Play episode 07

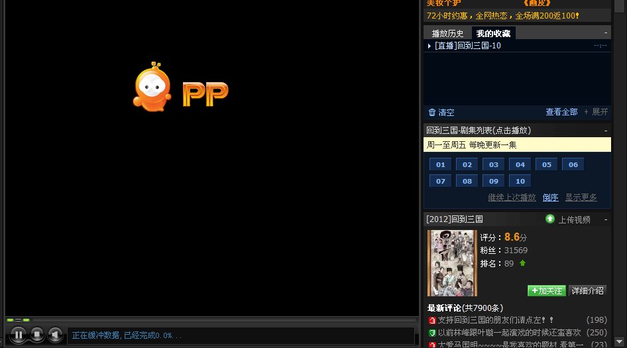tap(440, 181)
